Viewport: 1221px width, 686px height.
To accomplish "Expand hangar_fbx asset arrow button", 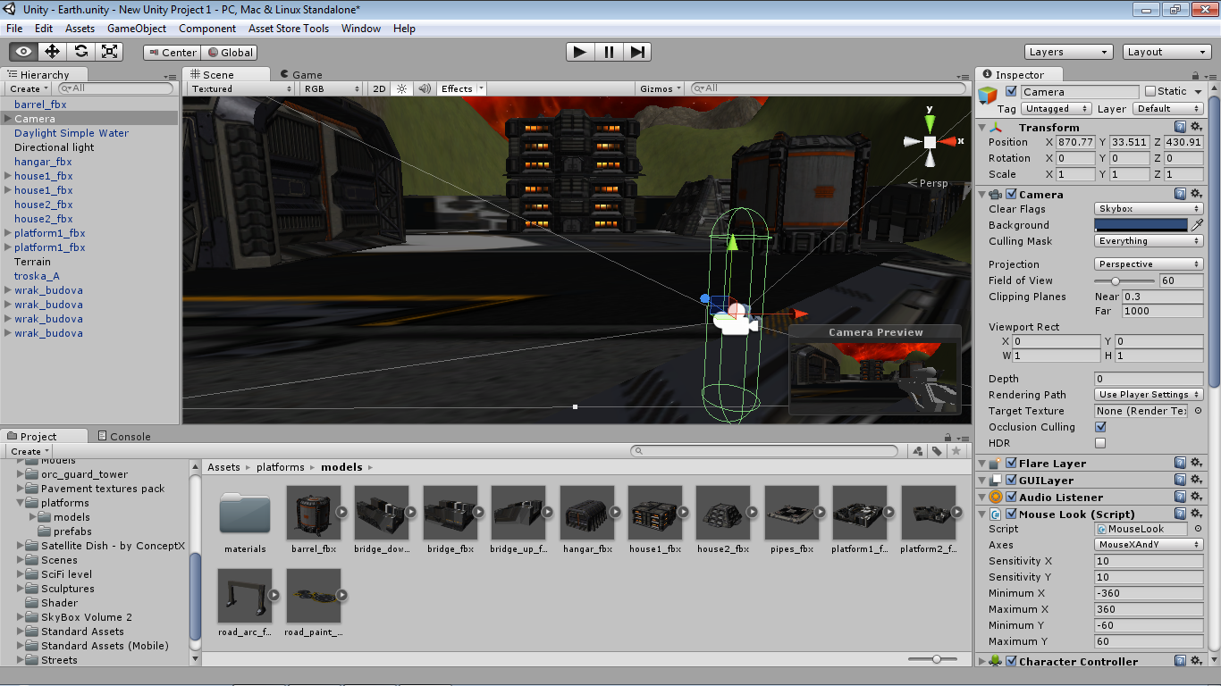I will (615, 513).
